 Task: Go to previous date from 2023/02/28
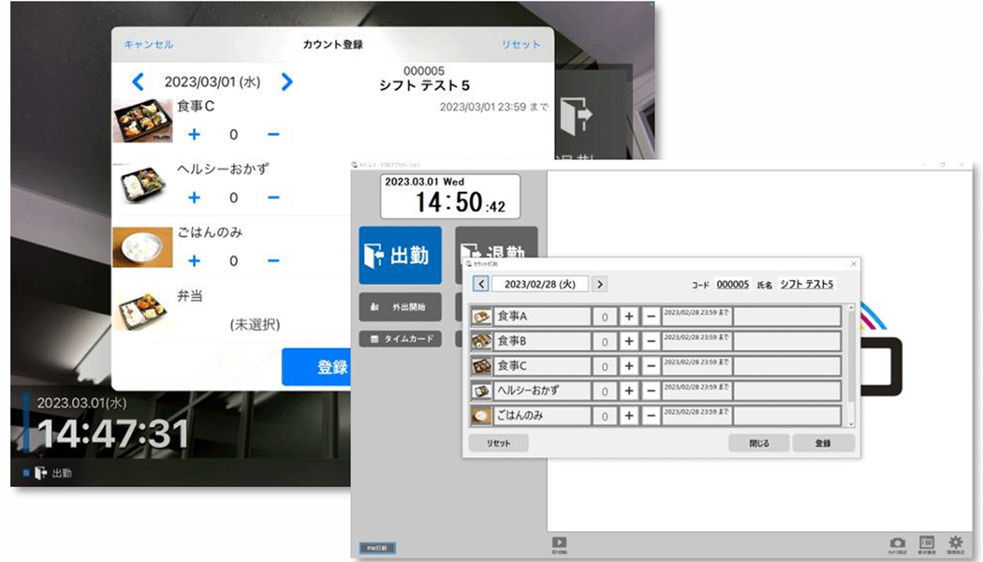pyautogui.click(x=481, y=284)
